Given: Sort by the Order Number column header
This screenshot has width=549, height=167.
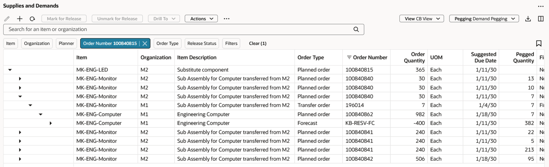Looking at the screenshot, I should (x=370, y=57).
